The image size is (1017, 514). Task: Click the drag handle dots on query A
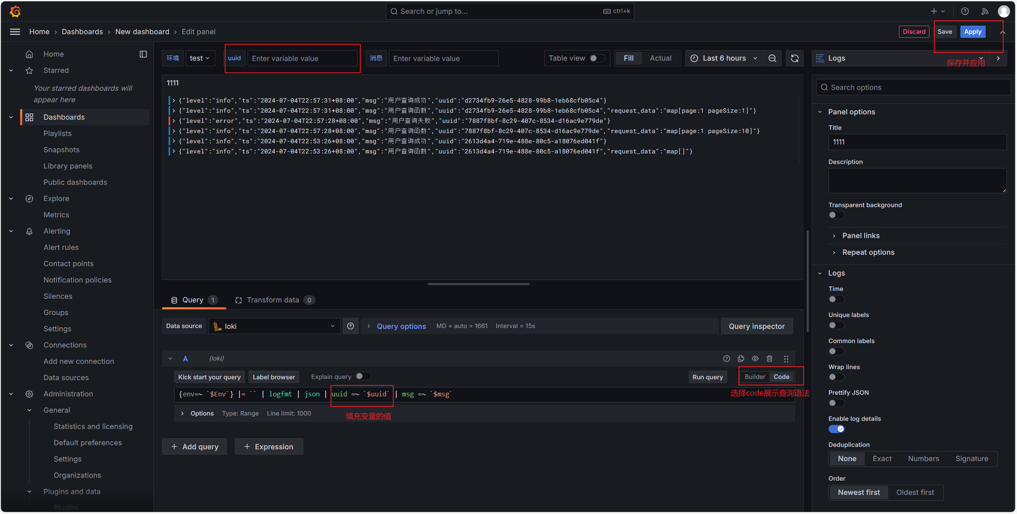point(786,359)
